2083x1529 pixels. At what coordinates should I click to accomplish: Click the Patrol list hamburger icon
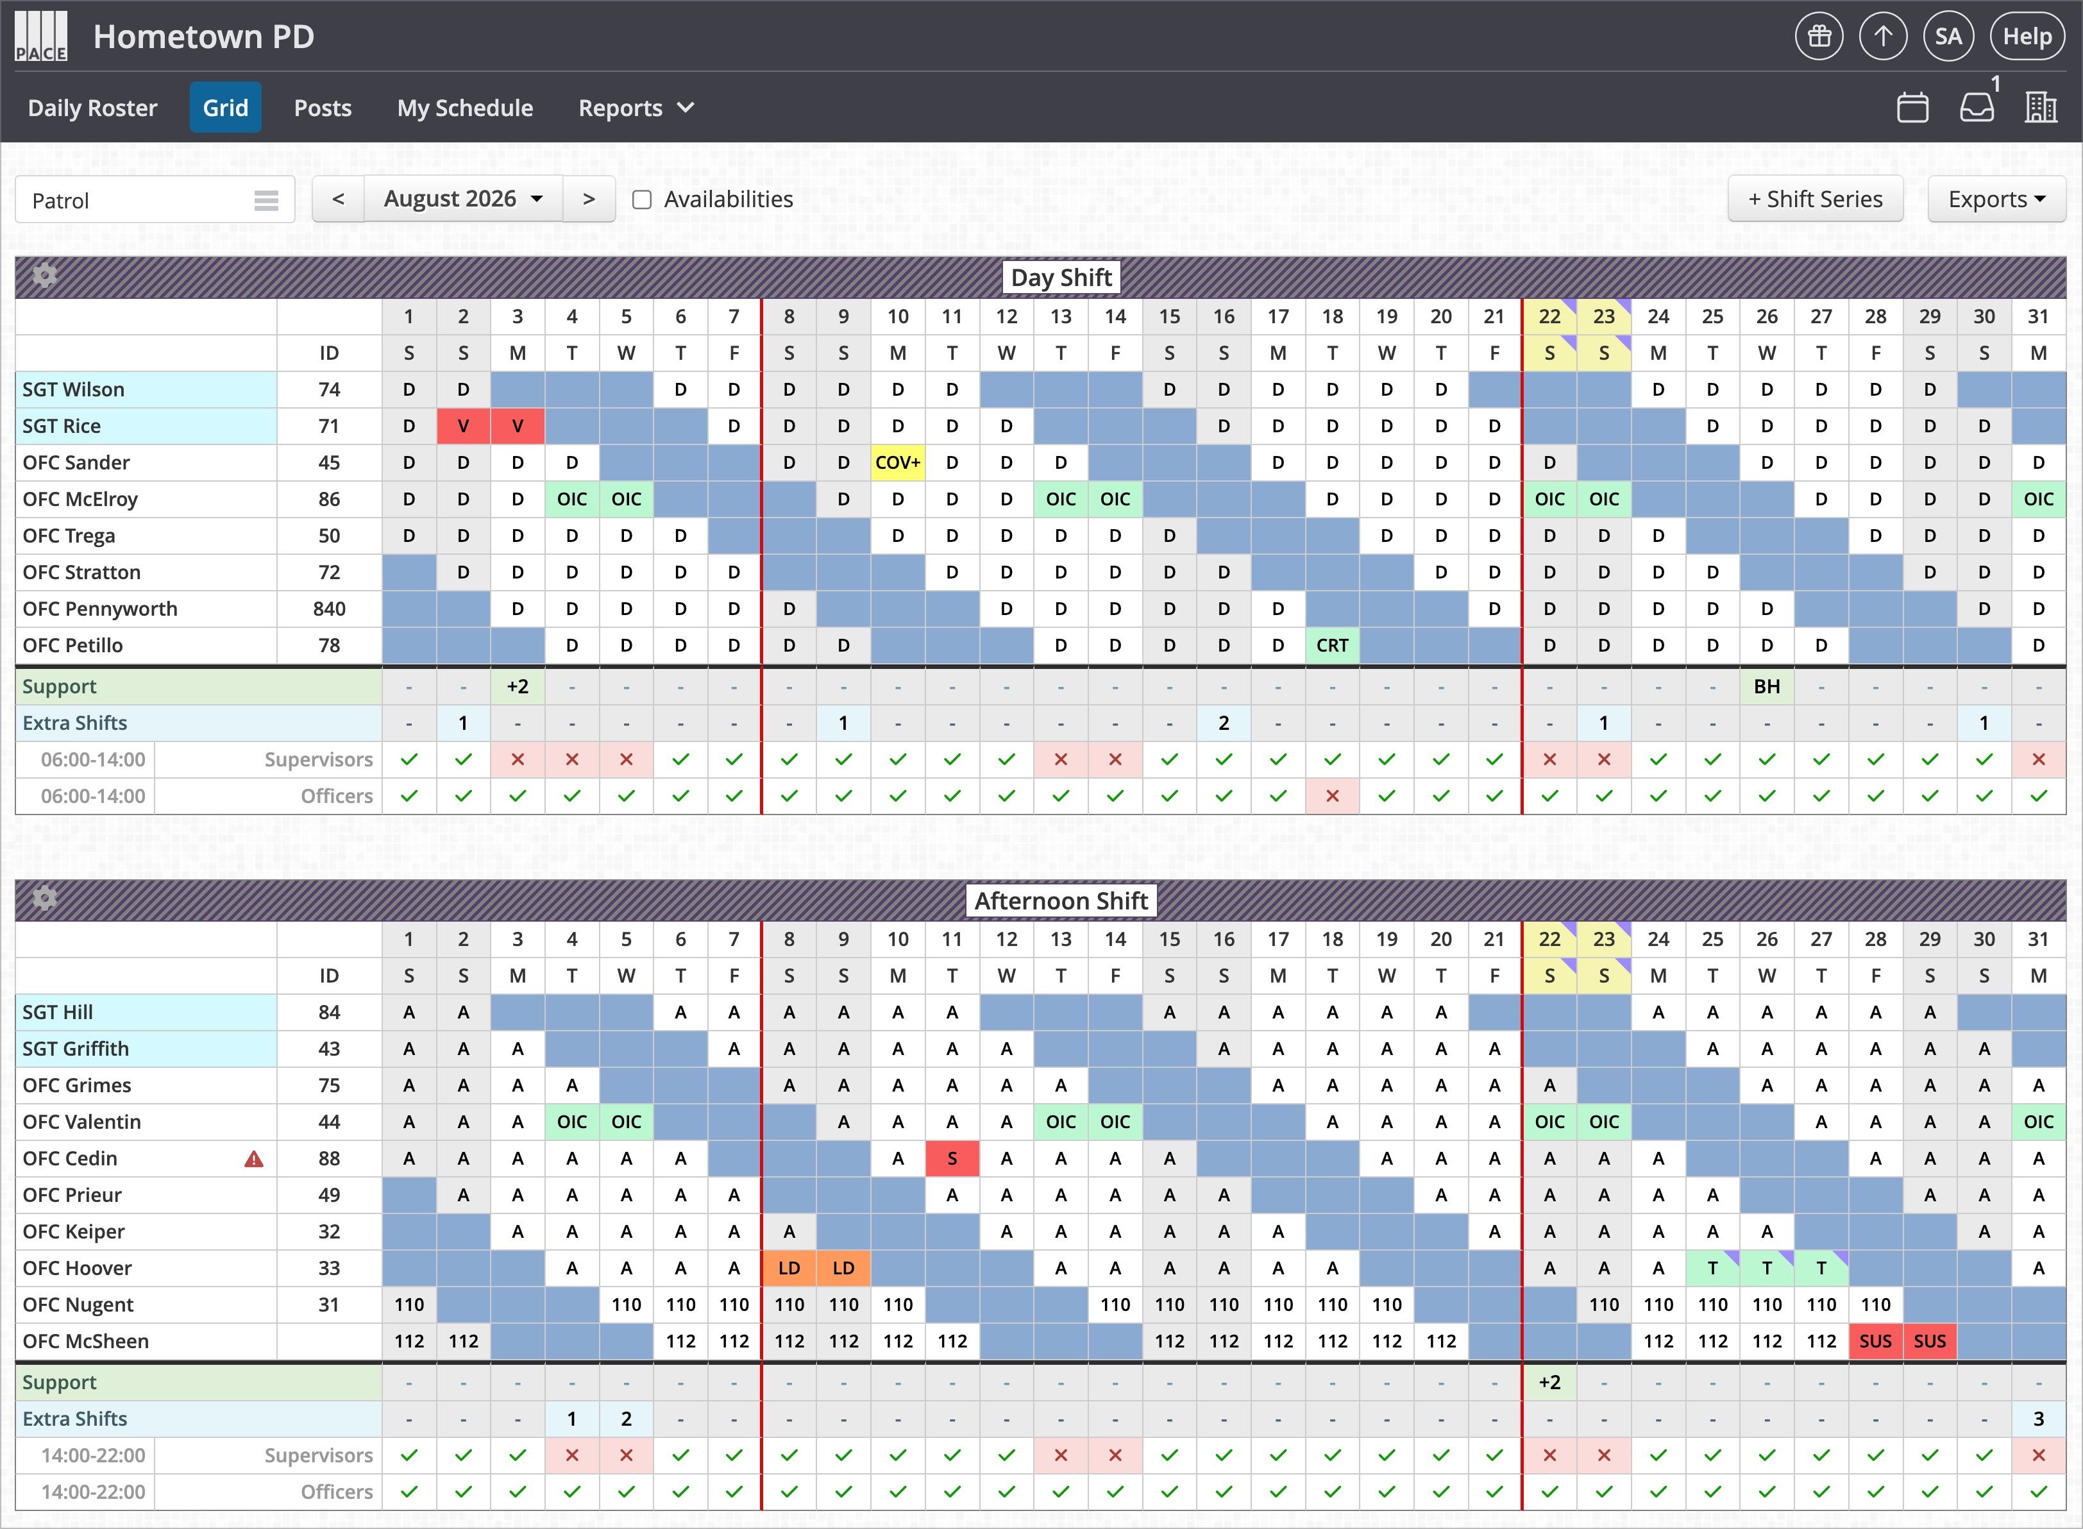click(267, 200)
